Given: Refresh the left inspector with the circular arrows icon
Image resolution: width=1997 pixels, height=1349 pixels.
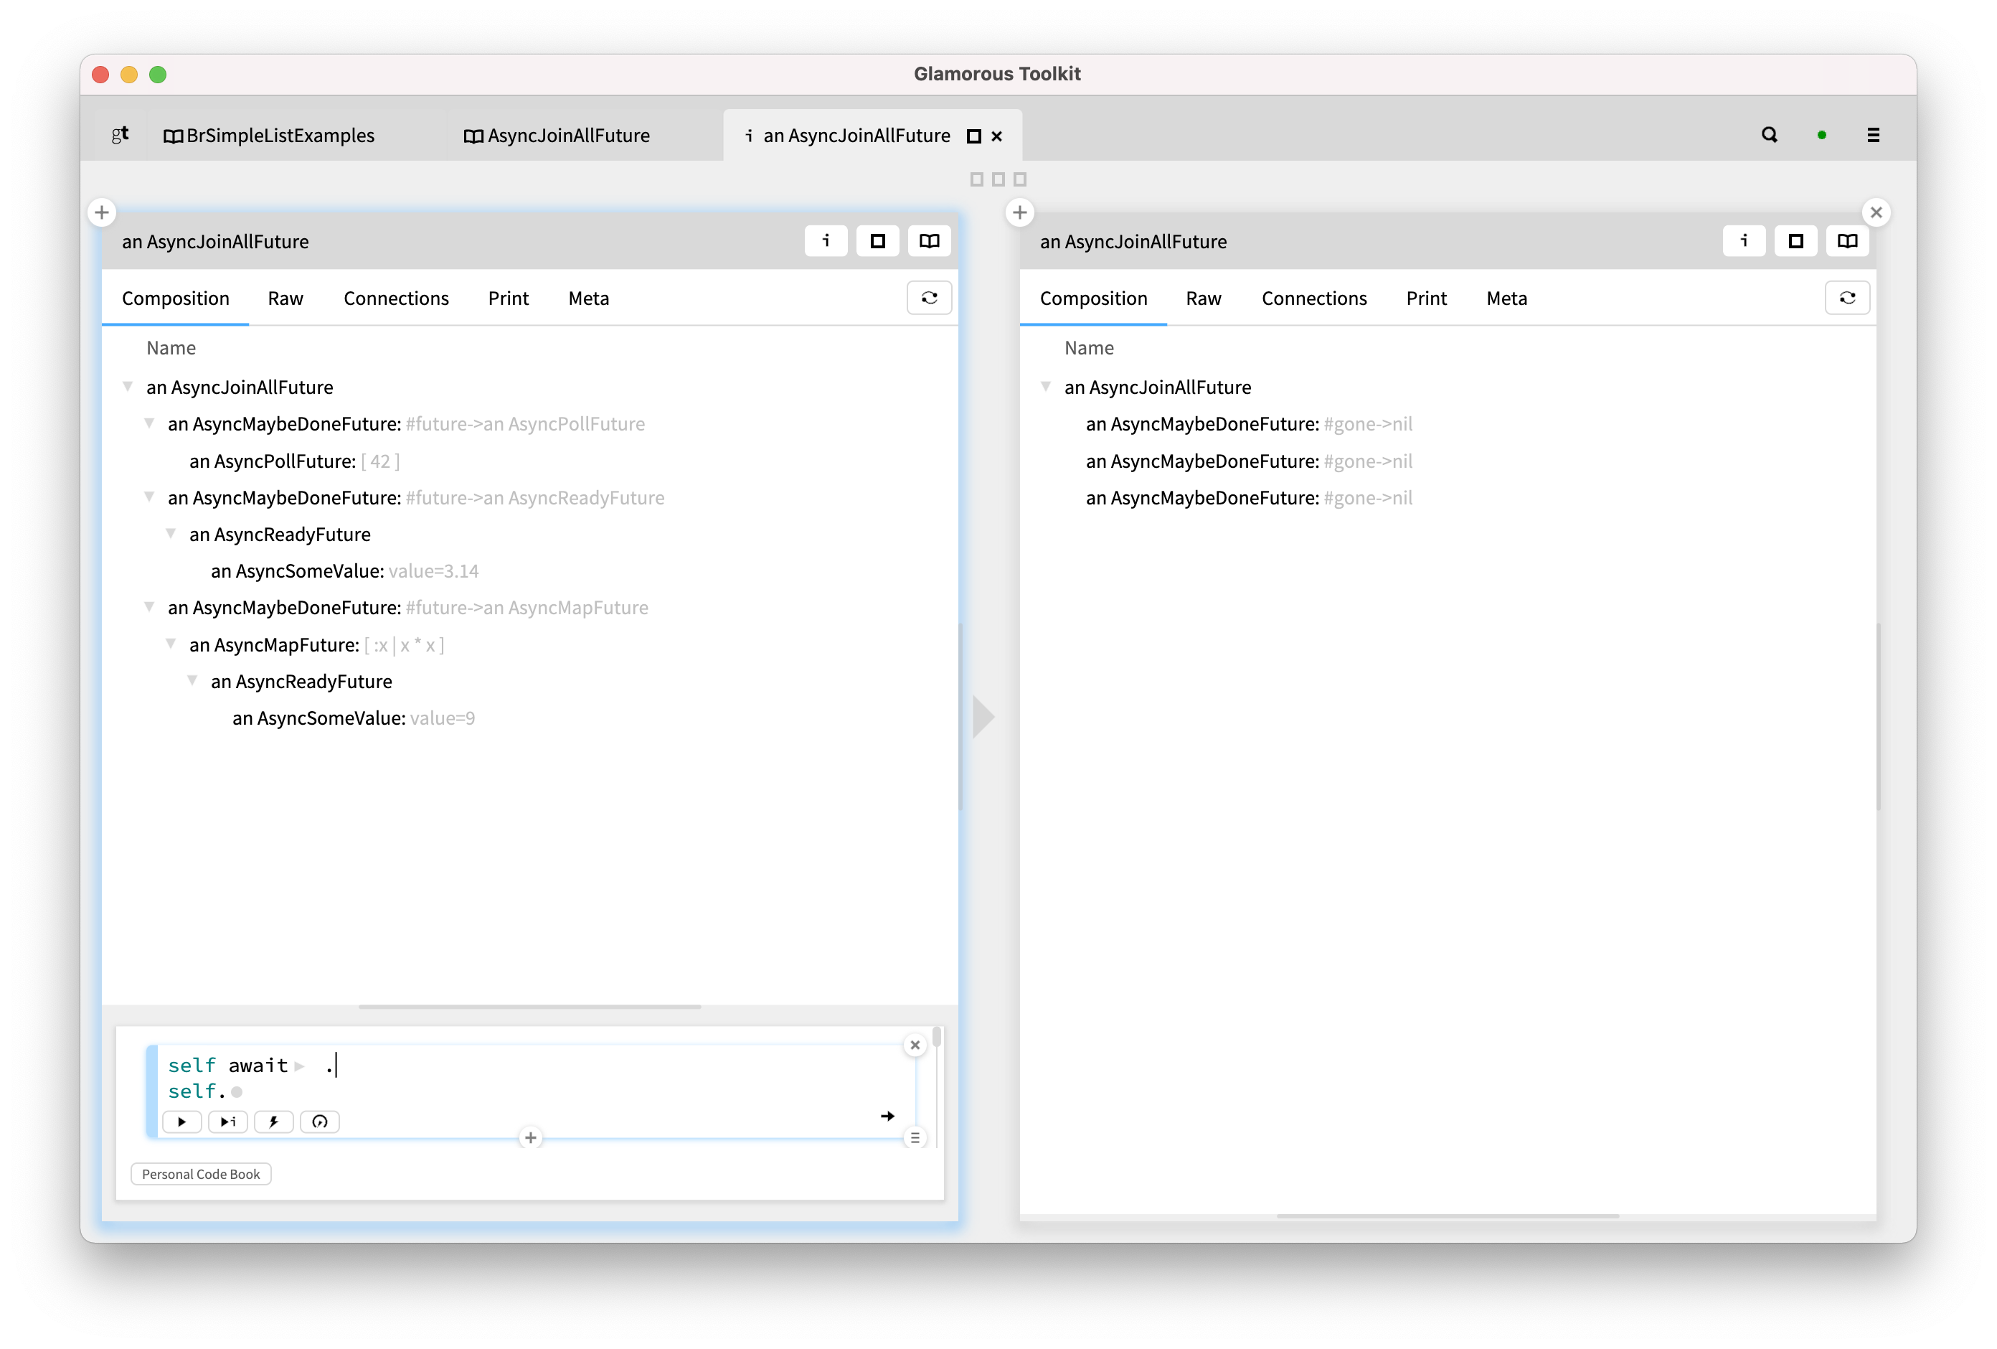Looking at the screenshot, I should 929,298.
